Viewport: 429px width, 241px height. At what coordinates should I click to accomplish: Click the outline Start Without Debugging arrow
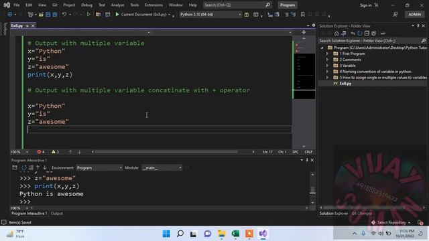[x=88, y=15]
